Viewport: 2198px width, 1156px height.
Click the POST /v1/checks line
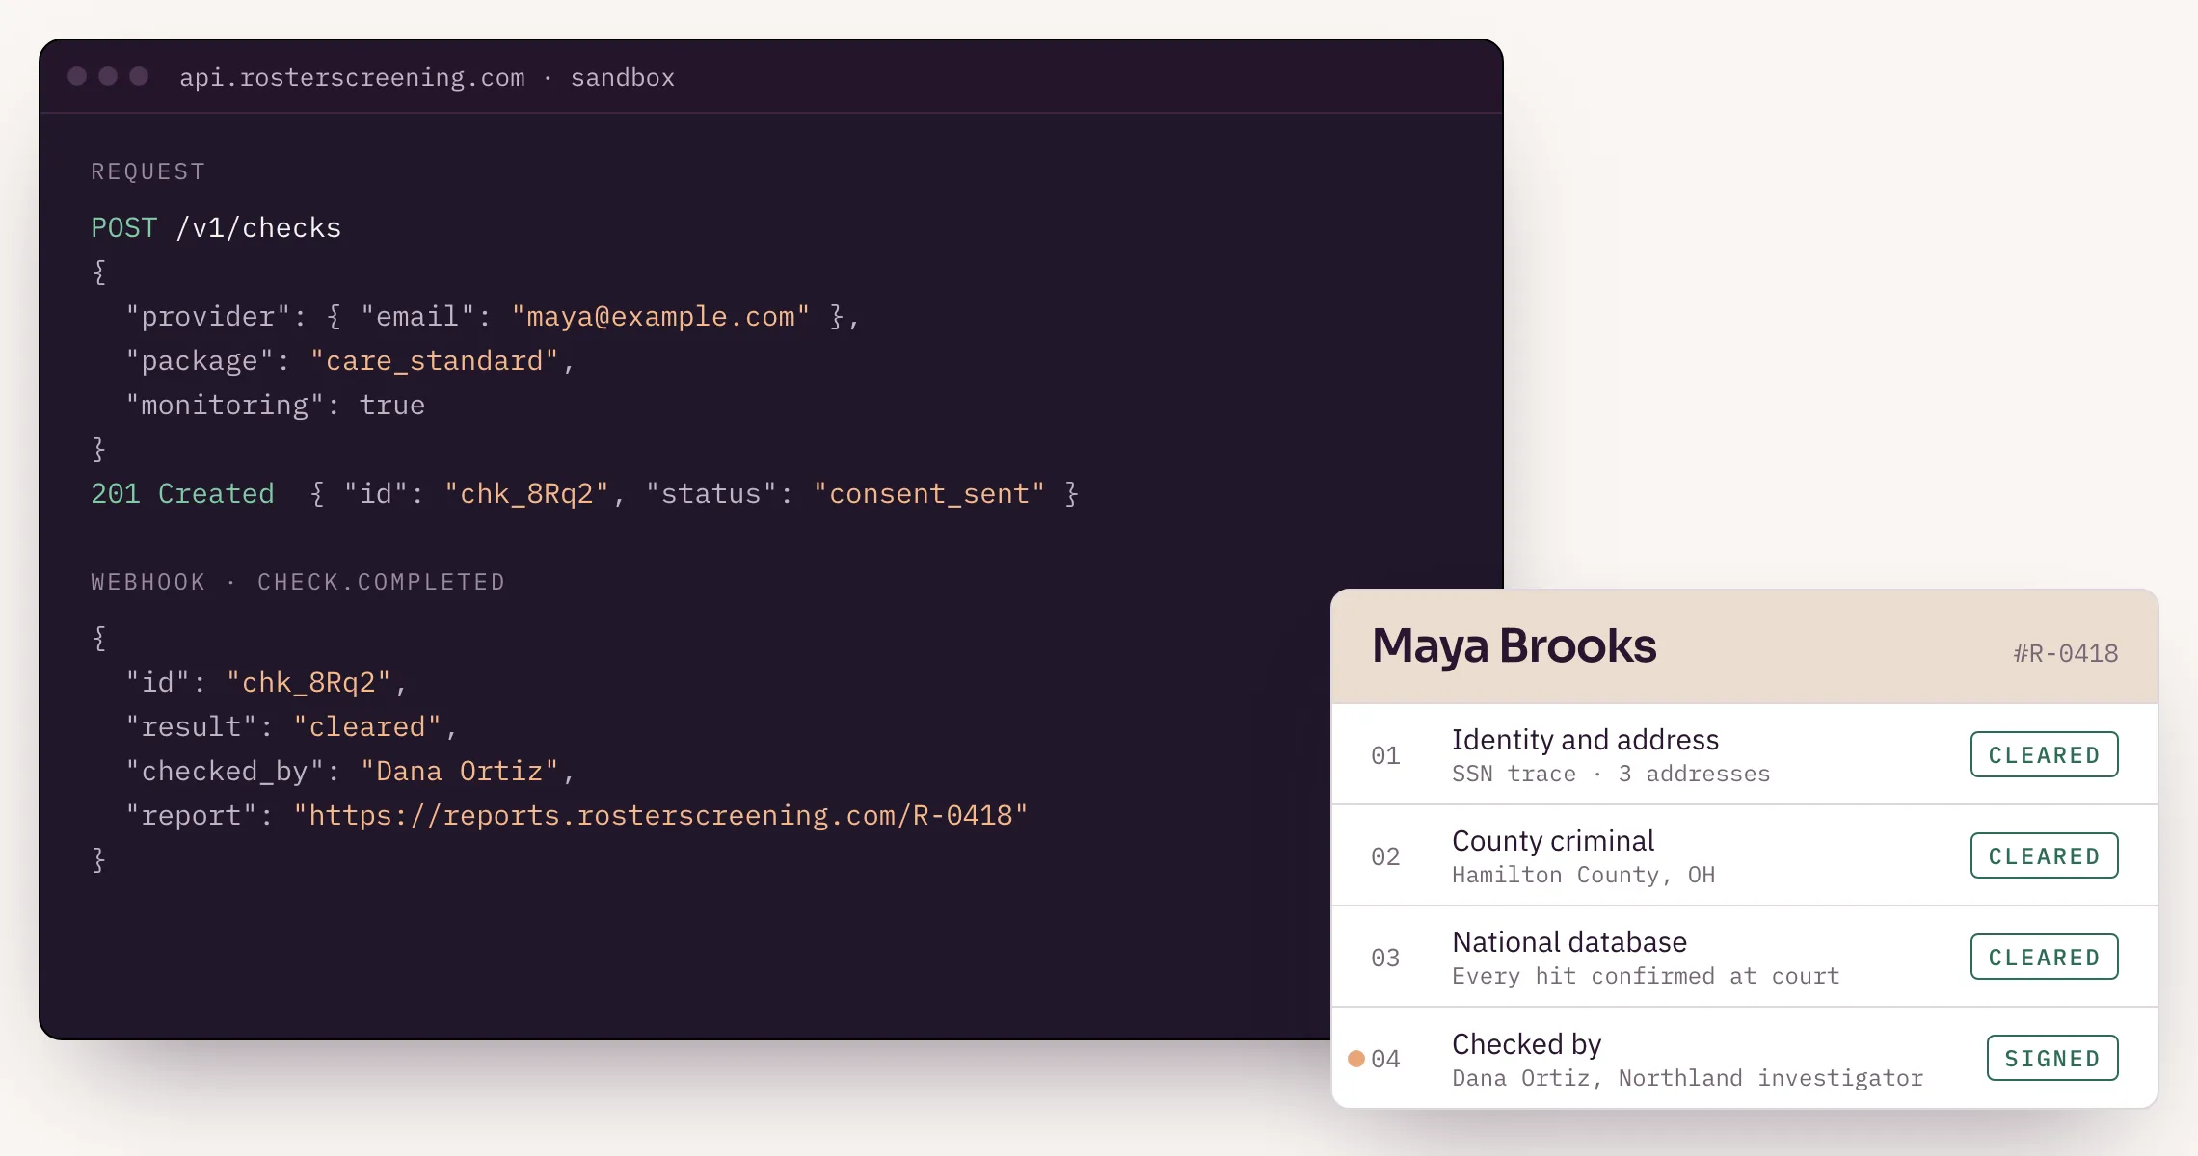pos(216,227)
